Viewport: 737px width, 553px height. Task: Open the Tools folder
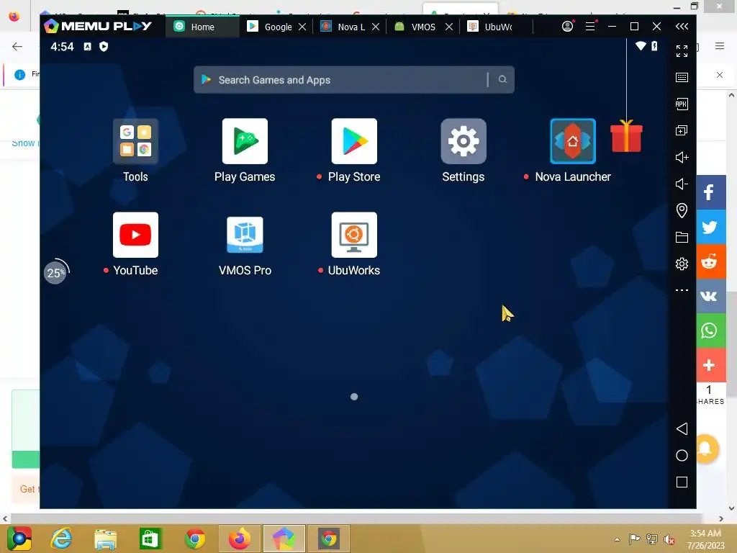point(135,141)
